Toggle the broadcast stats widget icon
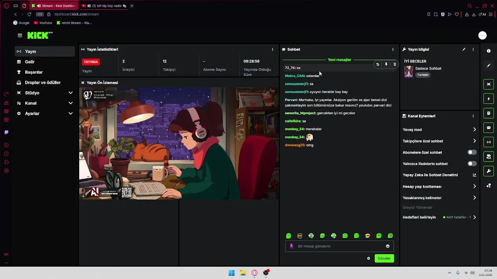The height and width of the screenshot is (279, 497). pos(489,142)
